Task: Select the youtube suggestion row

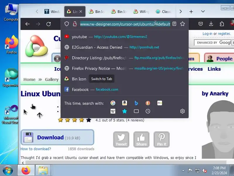Action: click(x=125, y=37)
